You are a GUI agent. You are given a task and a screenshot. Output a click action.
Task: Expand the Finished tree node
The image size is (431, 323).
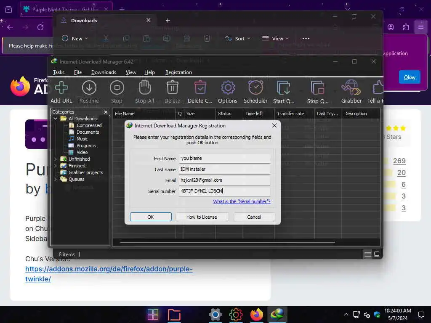click(x=56, y=166)
